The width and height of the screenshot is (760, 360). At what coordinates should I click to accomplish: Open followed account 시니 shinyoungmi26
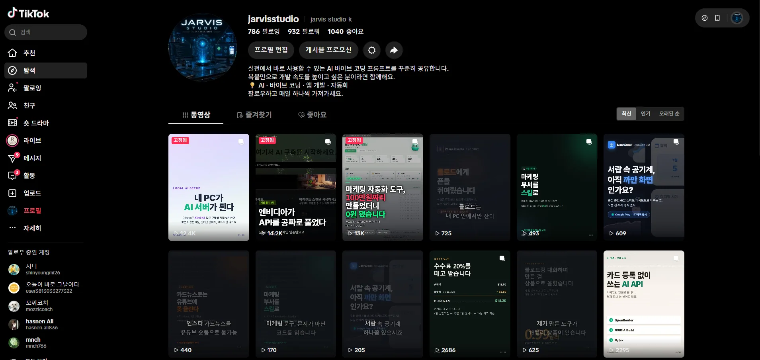pyautogui.click(x=46, y=269)
